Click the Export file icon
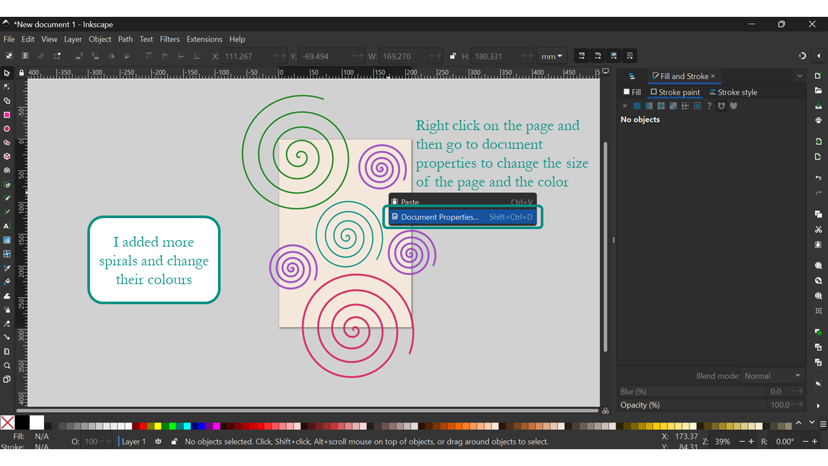 [818, 157]
